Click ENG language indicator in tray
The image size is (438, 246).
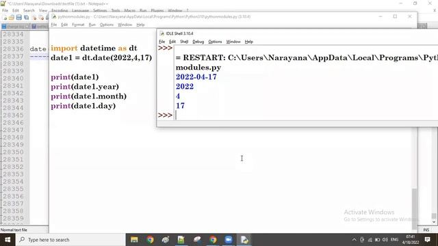(394, 240)
